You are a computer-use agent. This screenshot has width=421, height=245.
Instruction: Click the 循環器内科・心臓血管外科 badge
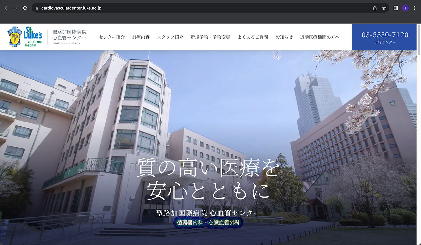point(209,223)
